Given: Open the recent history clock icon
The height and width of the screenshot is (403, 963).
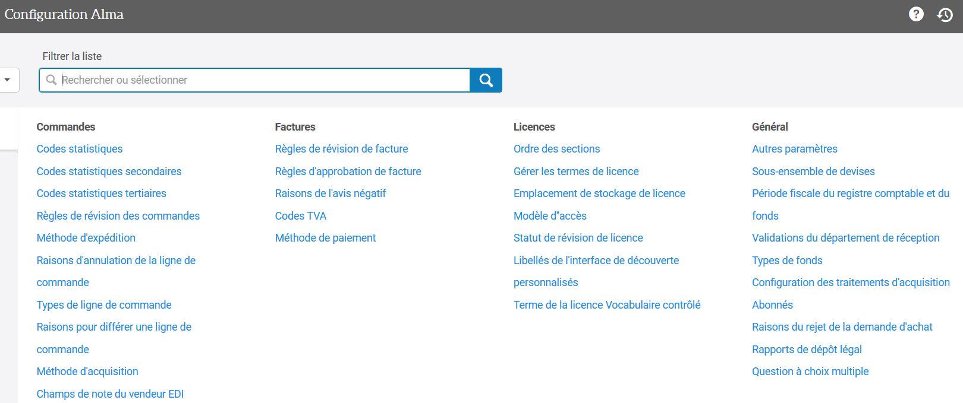Looking at the screenshot, I should (x=945, y=14).
